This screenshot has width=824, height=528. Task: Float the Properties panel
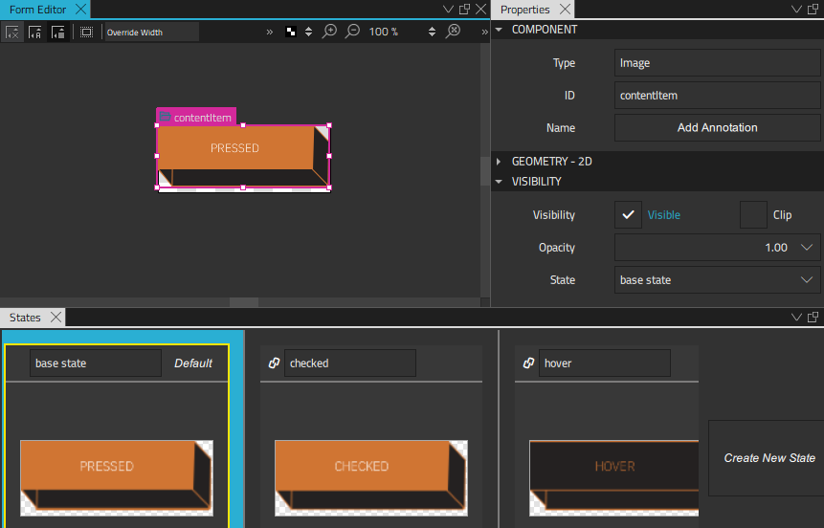(x=813, y=10)
